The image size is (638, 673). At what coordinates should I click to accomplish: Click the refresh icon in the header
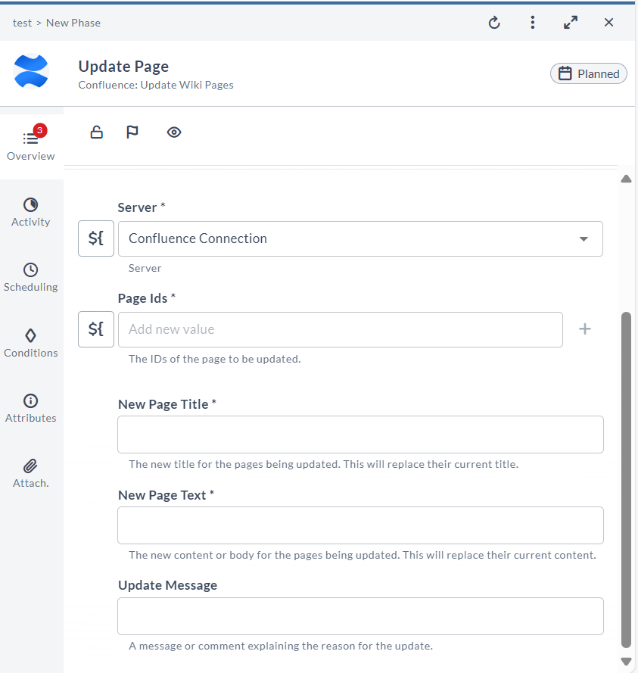coord(494,22)
